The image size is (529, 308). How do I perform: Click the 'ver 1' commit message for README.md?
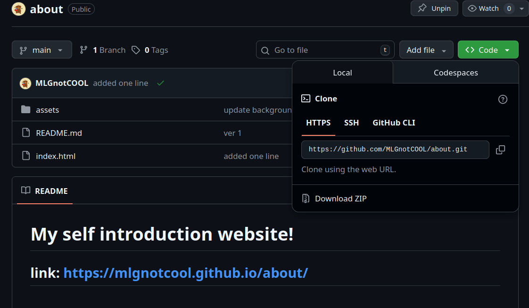pyautogui.click(x=232, y=133)
